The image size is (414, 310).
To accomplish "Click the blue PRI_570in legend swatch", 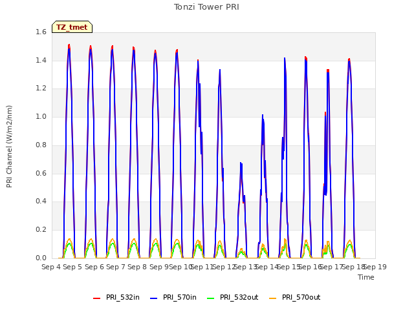I will point(153,298).
